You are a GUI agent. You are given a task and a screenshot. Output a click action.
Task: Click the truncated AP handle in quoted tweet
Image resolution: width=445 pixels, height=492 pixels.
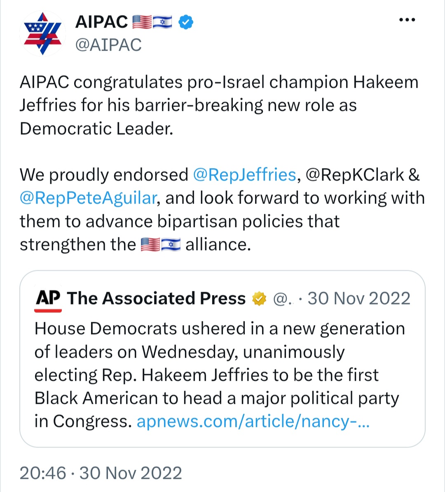click(x=283, y=299)
